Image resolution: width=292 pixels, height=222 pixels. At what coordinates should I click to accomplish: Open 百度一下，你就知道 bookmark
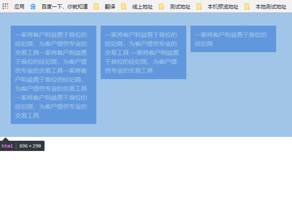(65, 7)
